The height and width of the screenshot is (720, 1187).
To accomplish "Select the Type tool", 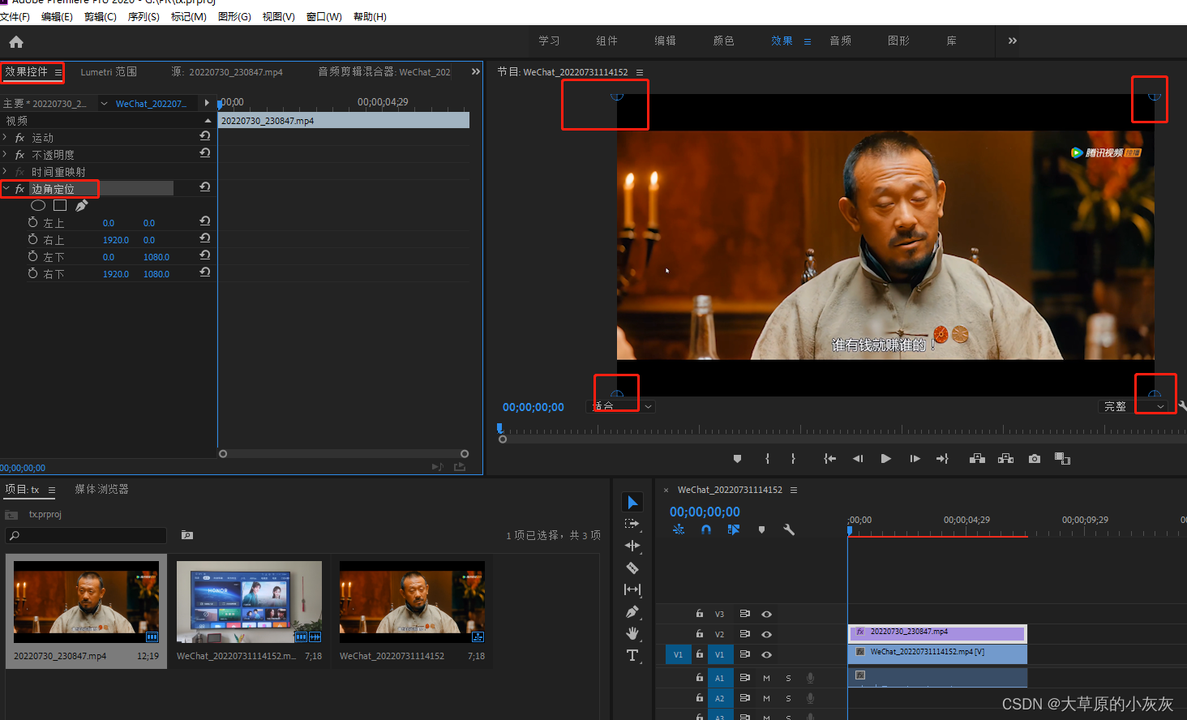I will [x=632, y=655].
